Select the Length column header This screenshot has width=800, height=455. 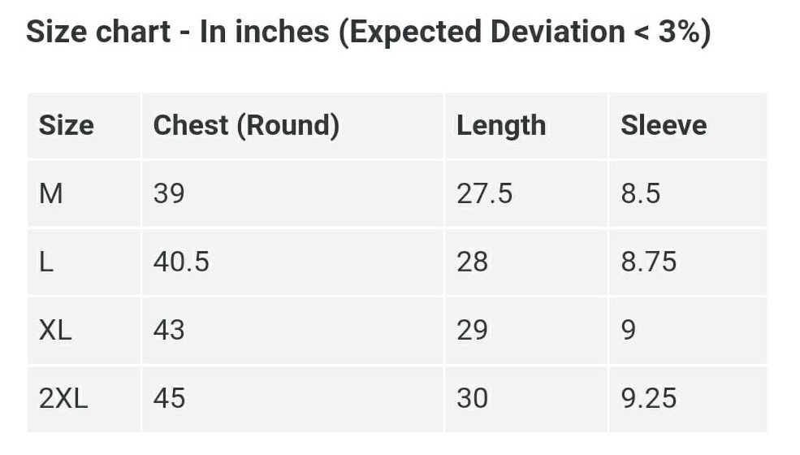[x=501, y=126]
